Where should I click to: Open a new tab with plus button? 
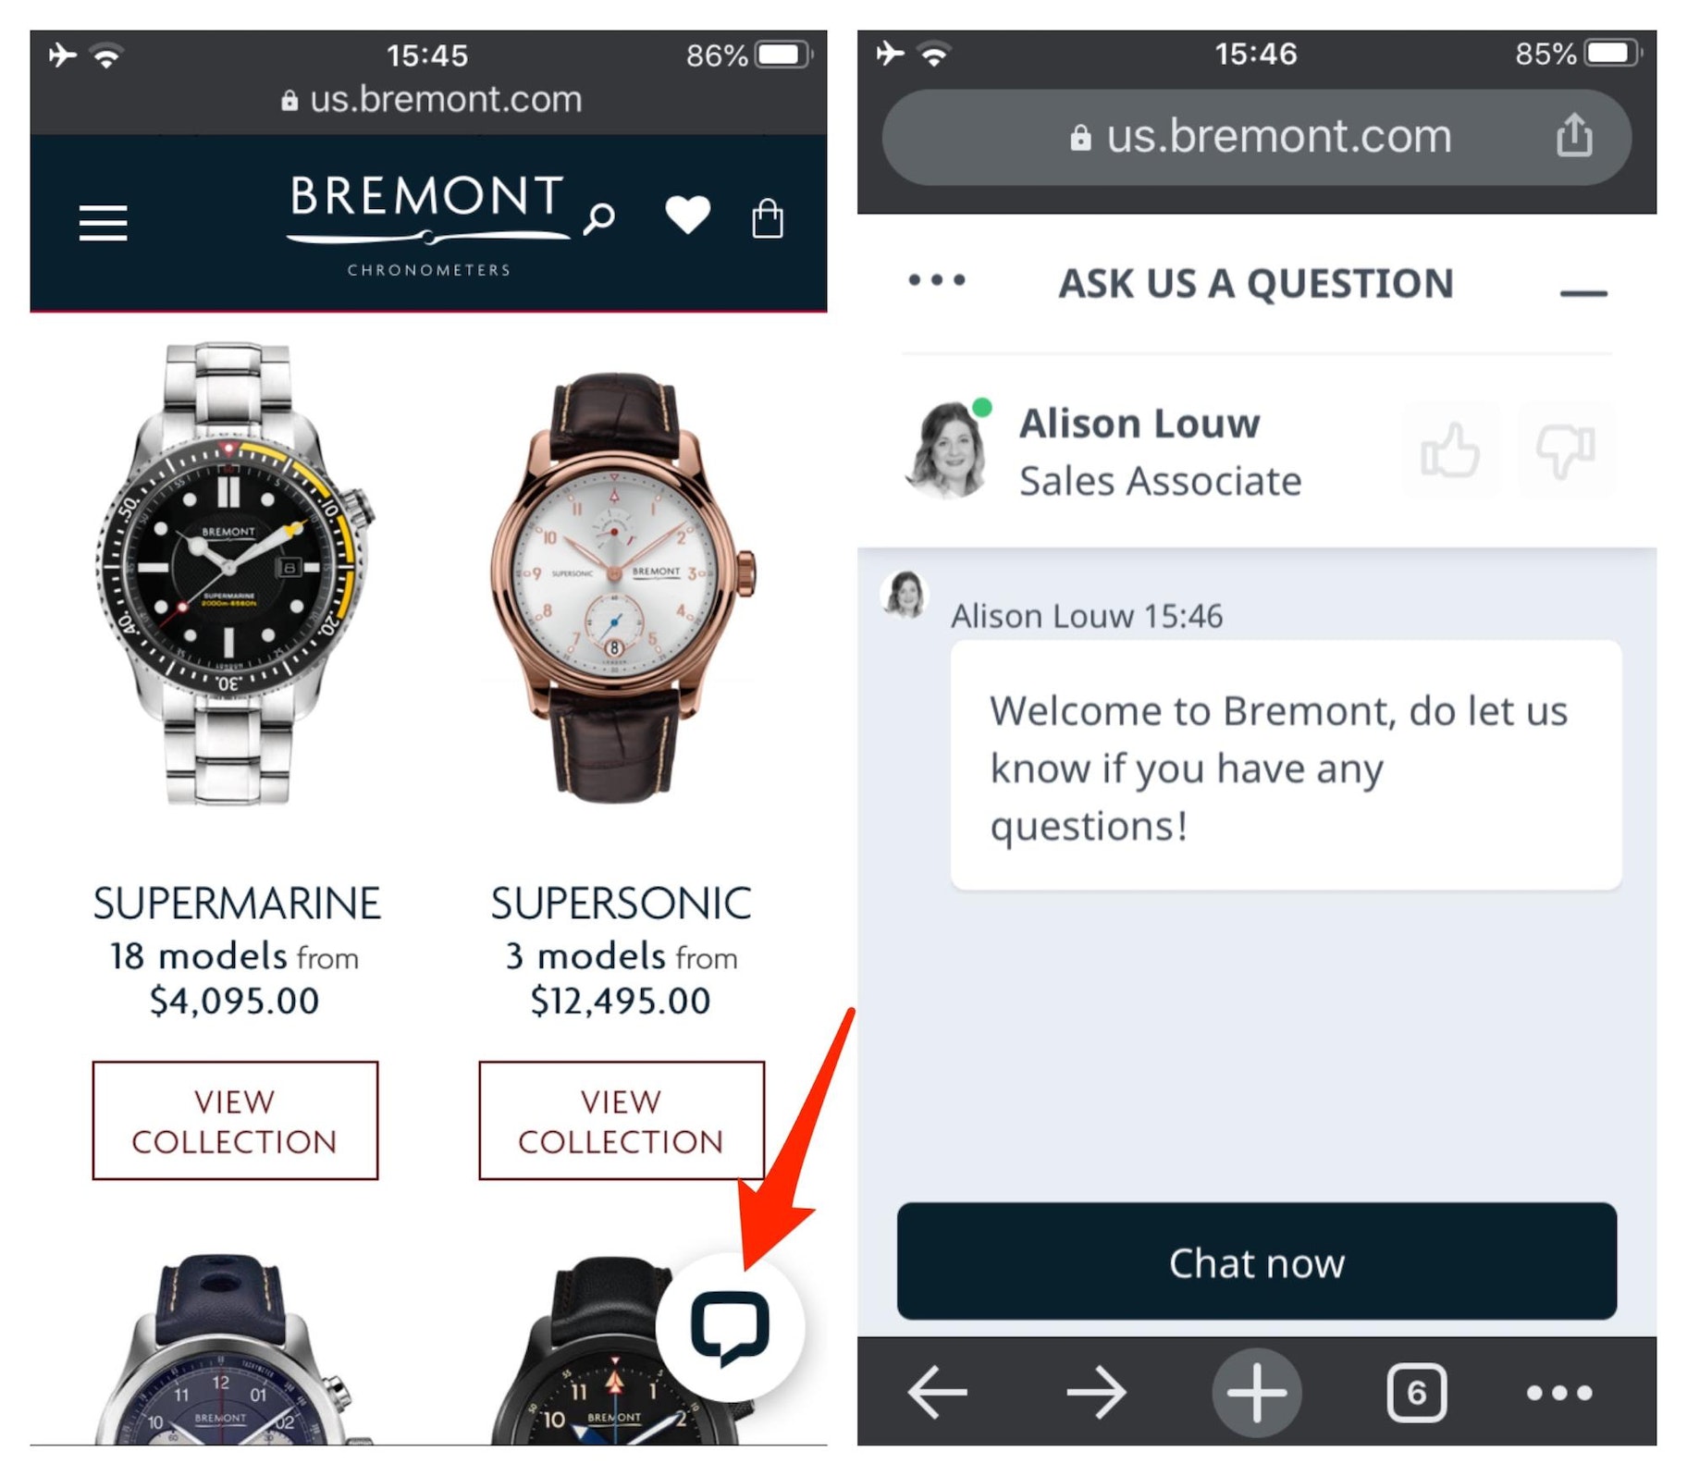1256,1392
